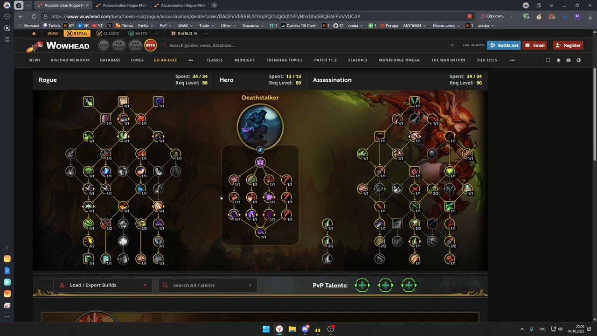Click GO AD-FREE link

[166, 60]
